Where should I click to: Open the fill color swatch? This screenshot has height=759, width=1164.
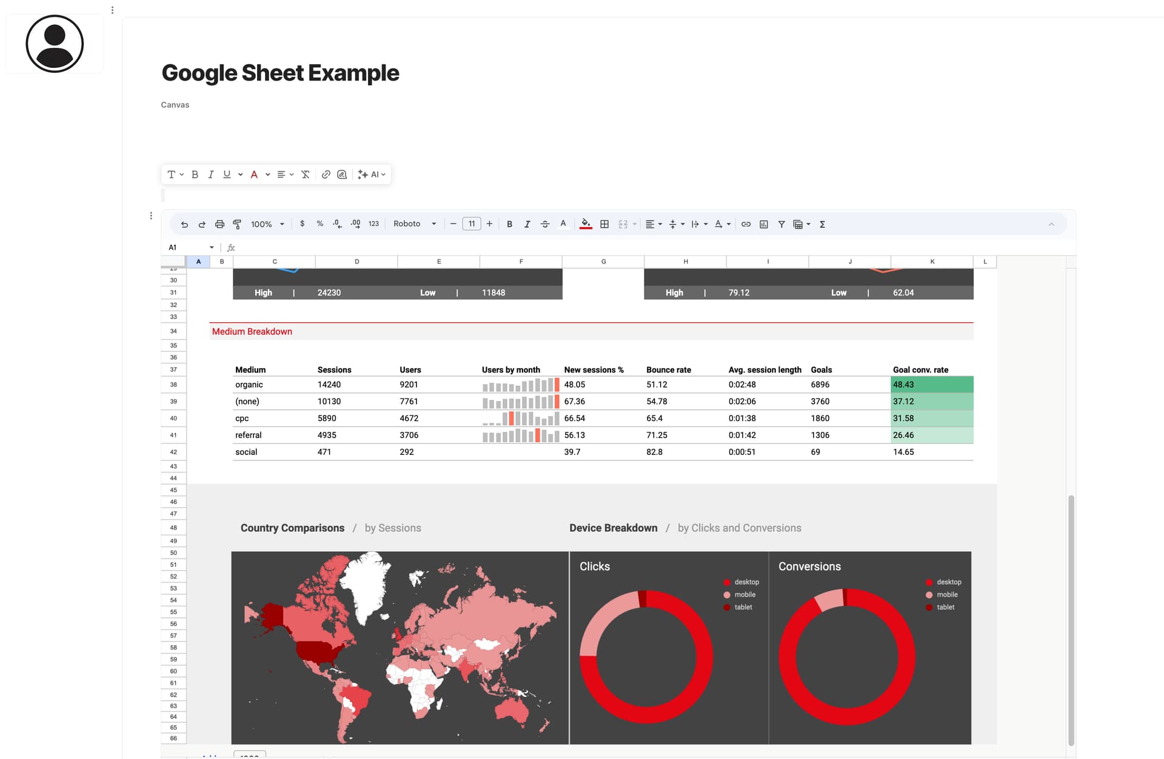point(586,224)
